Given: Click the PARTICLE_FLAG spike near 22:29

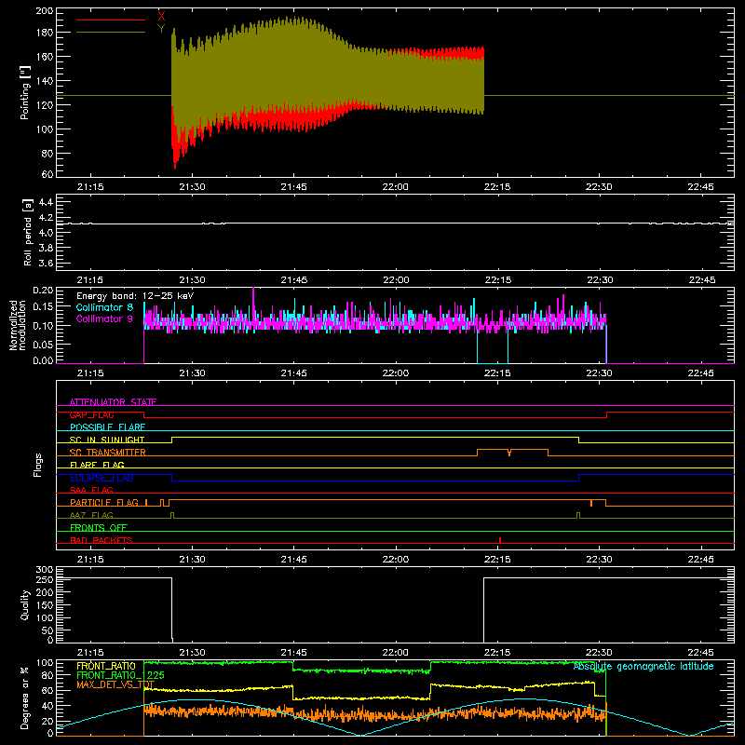Looking at the screenshot, I should coord(591,503).
